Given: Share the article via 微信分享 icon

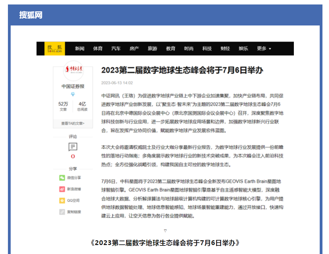Looking at the screenshot, I should 62,178.
